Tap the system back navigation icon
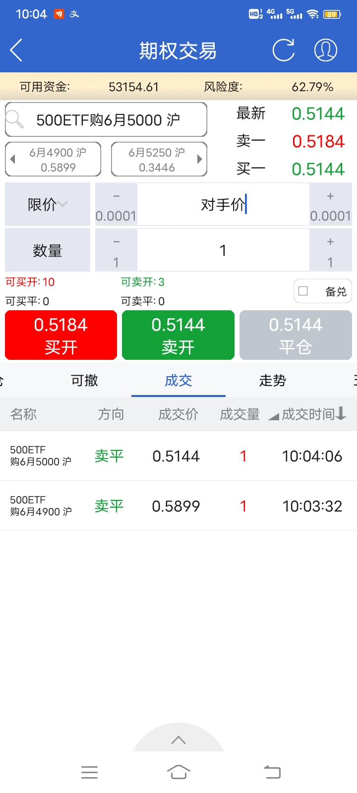 click(x=272, y=772)
